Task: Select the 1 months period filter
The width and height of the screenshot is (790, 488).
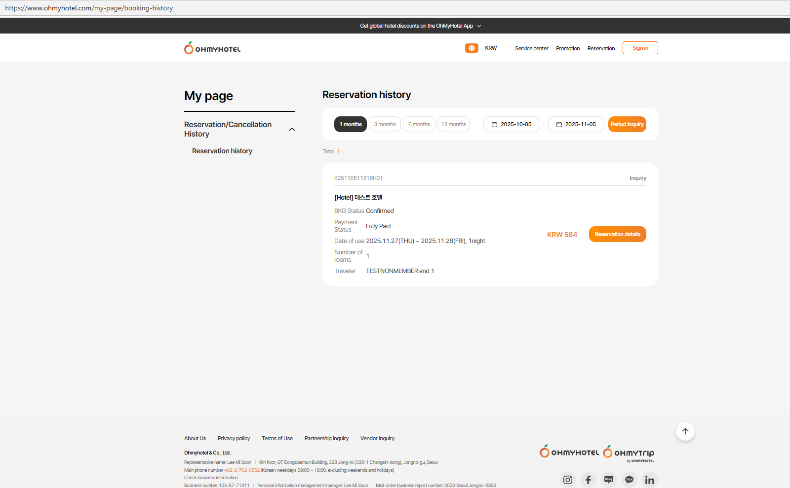Action: pyautogui.click(x=351, y=124)
